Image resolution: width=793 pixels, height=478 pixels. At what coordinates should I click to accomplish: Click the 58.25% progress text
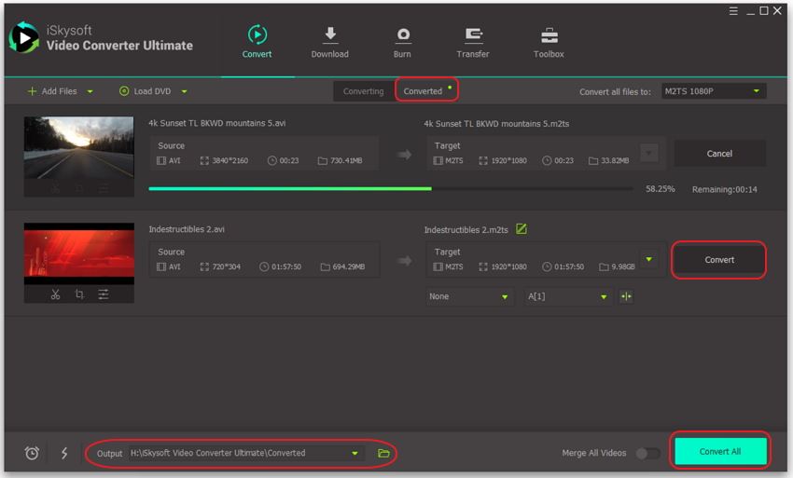pyautogui.click(x=660, y=189)
